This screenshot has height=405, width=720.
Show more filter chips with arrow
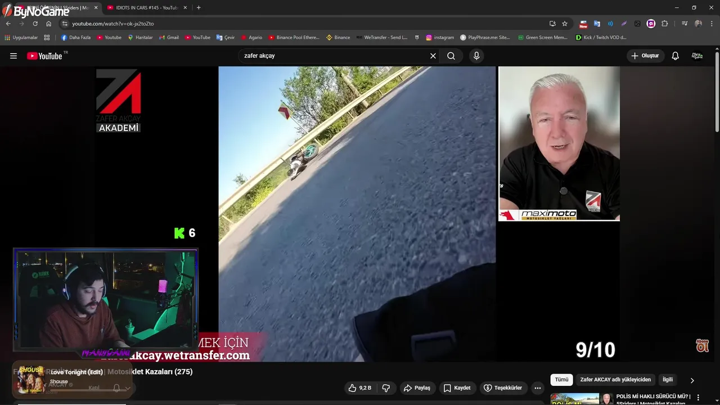pos(692,380)
